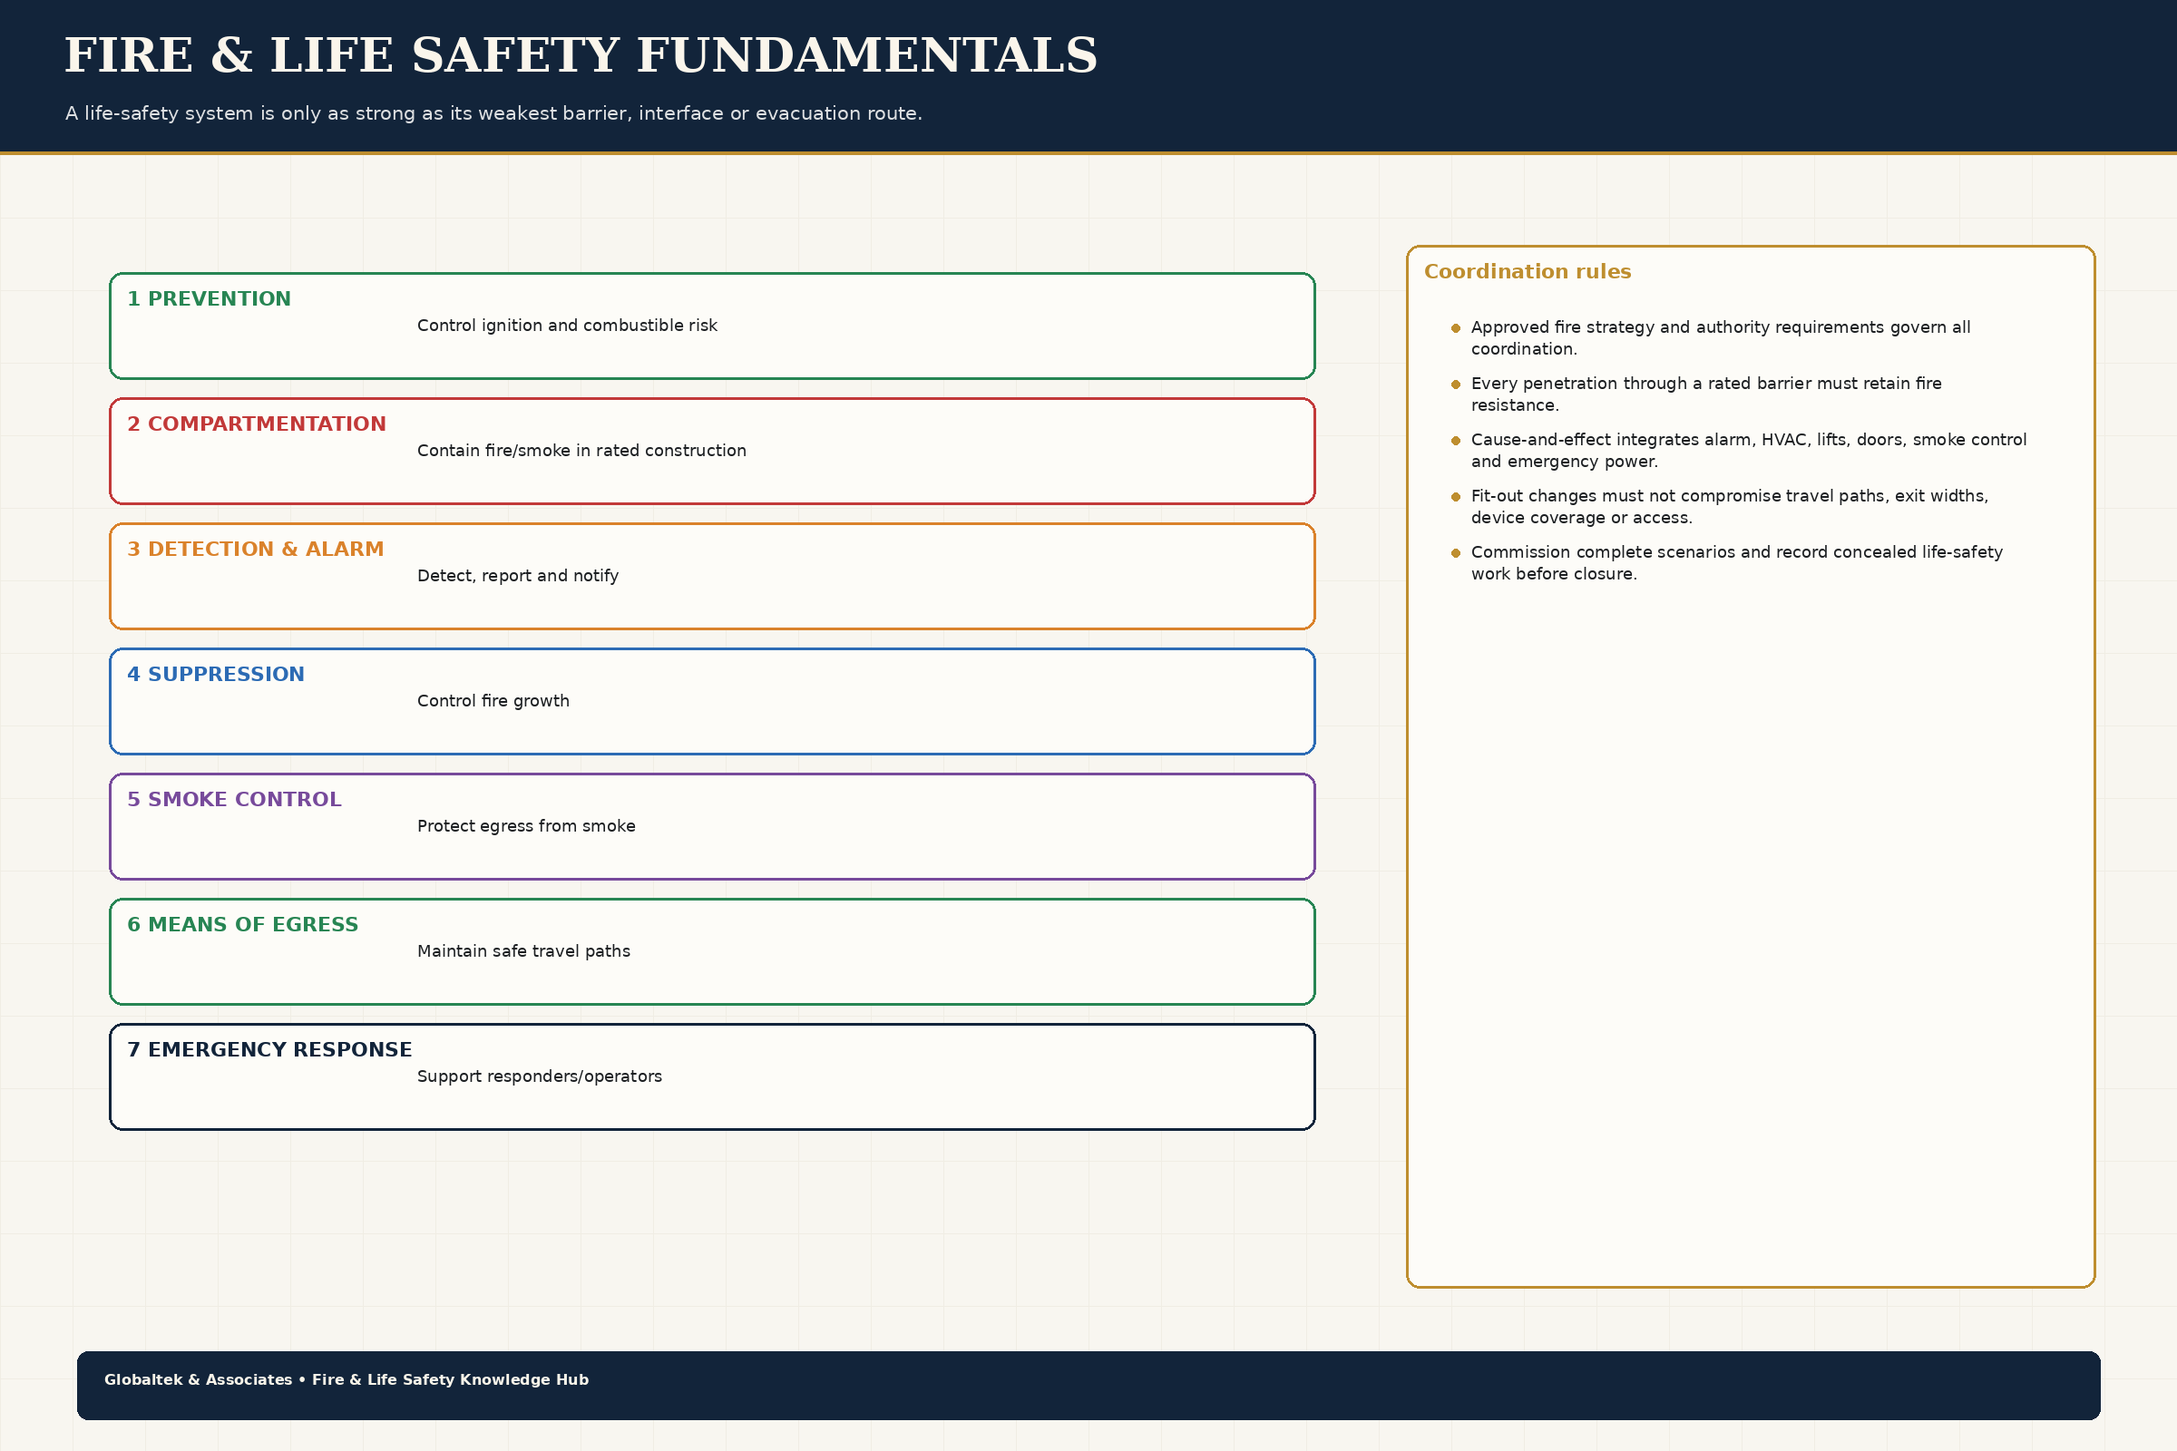Viewport: 2177px width, 1451px height.
Task: Select the 1 PREVENTION heading
Action: coord(210,299)
